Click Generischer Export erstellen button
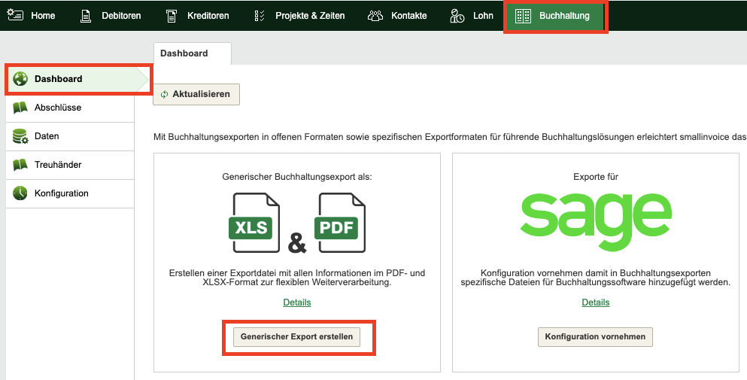Screen dimensions: 747x380 (296, 336)
